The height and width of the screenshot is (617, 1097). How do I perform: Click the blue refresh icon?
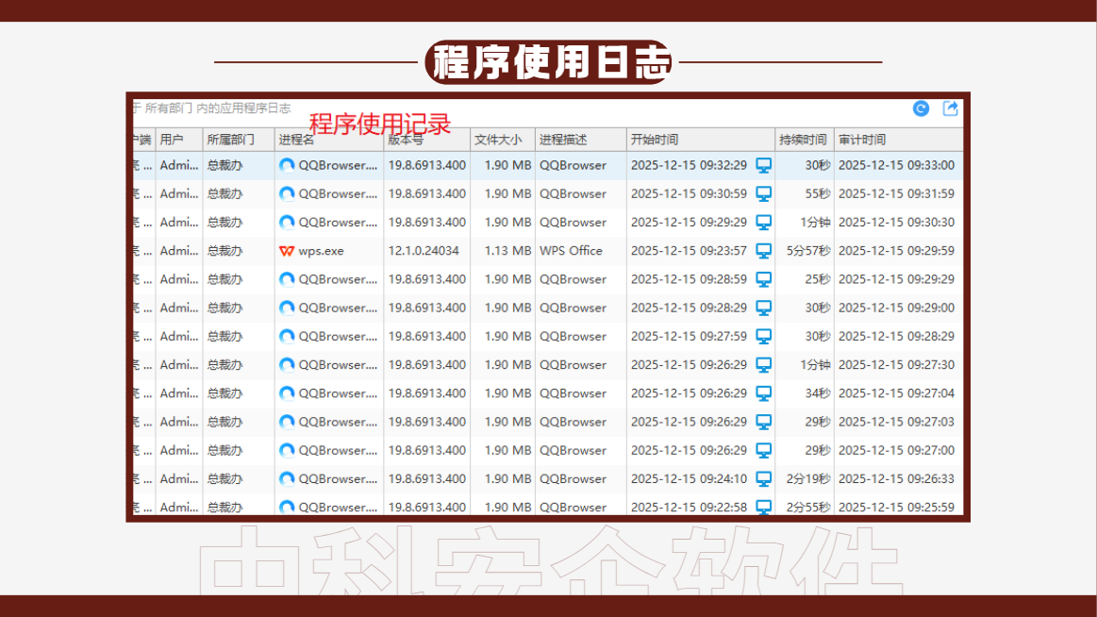click(x=921, y=108)
